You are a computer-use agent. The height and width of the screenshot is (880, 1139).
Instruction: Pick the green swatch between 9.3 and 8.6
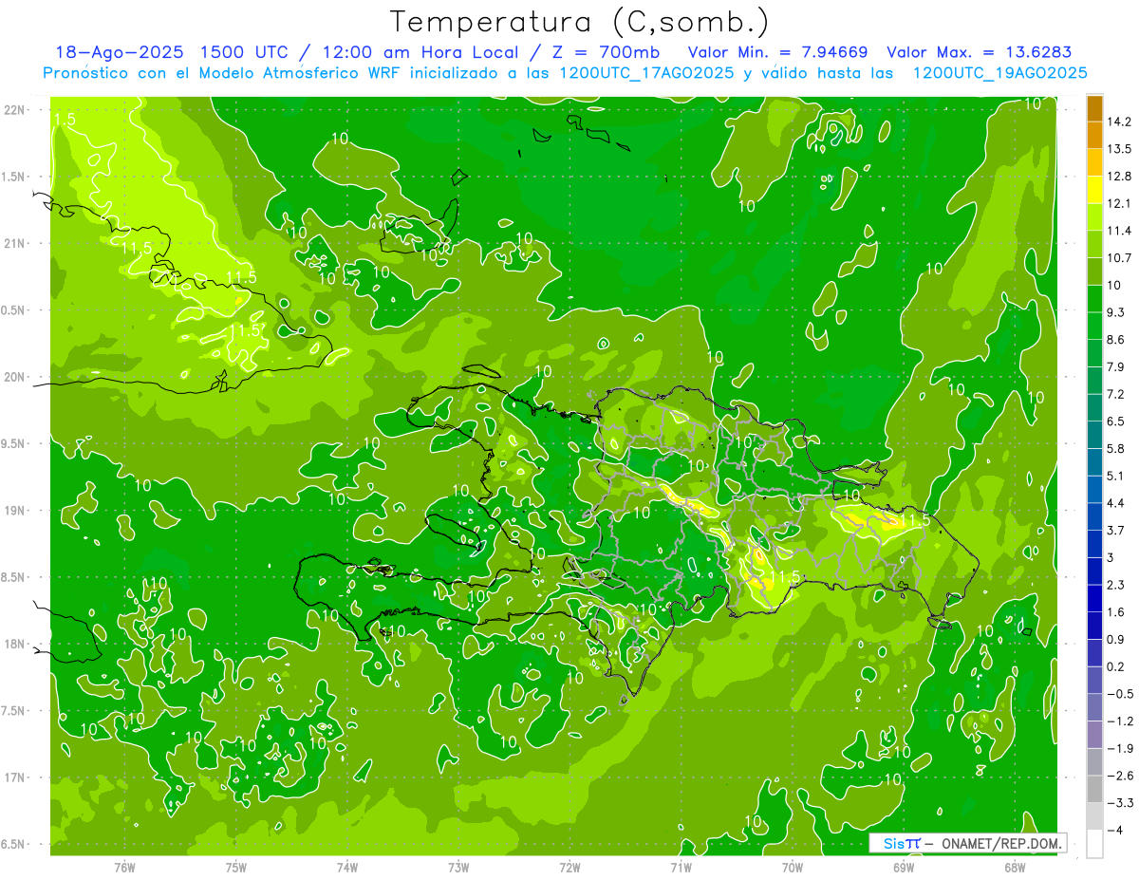(x=1094, y=326)
